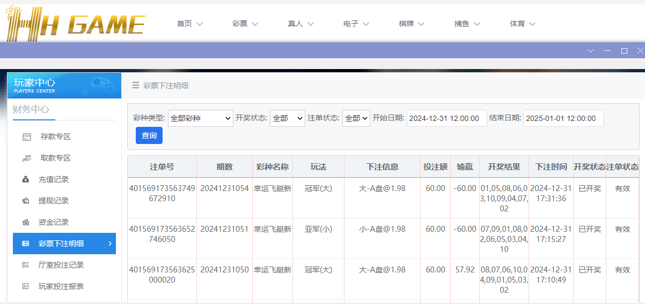The width and height of the screenshot is (645, 304).
Task: Click the start date (开始日期) input field
Action: point(446,118)
